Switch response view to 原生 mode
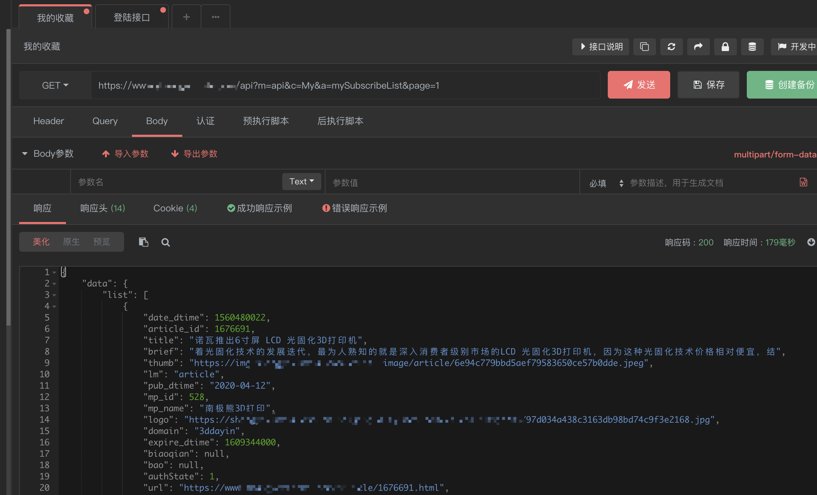The width and height of the screenshot is (817, 495). pos(71,242)
